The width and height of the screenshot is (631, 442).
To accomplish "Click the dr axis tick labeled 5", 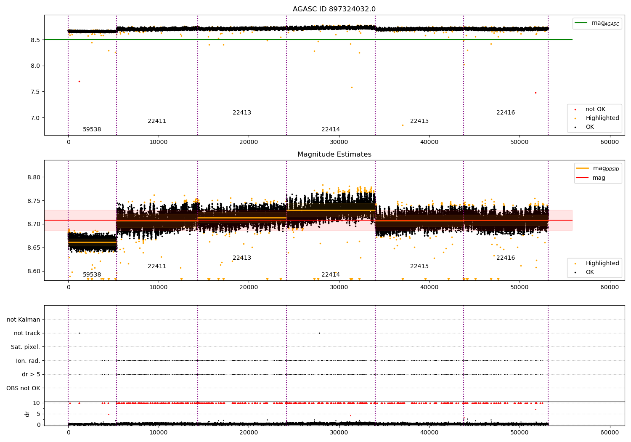I will coord(38,414).
